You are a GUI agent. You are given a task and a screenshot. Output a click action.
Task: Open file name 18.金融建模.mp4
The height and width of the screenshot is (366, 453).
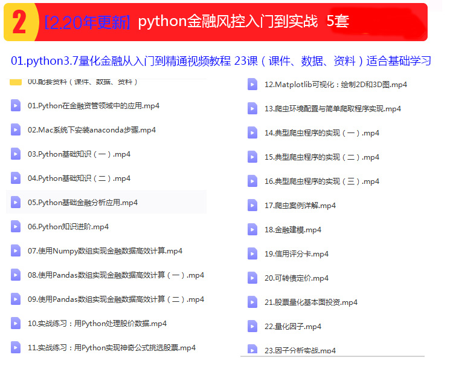(293, 230)
